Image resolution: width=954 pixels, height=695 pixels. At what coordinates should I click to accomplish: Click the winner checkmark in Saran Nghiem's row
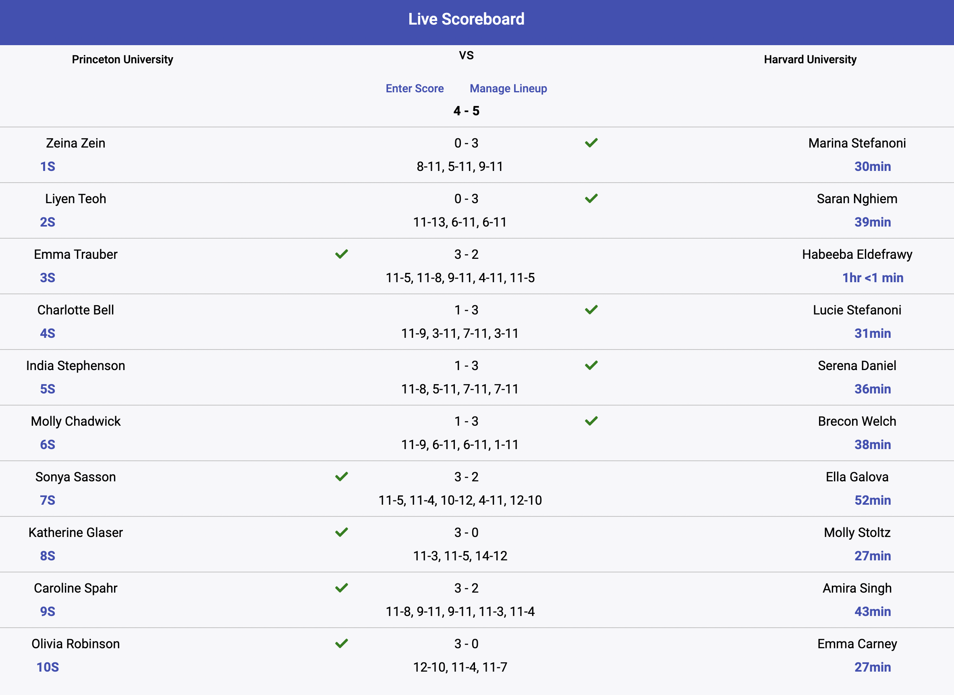591,199
